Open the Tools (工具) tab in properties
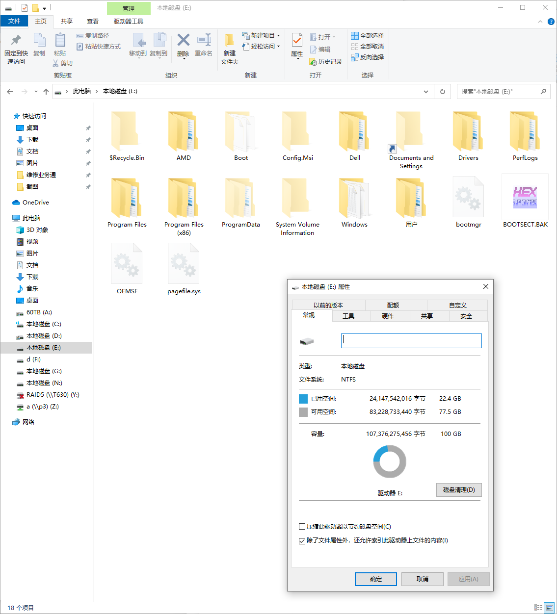The image size is (557, 614). (x=348, y=316)
